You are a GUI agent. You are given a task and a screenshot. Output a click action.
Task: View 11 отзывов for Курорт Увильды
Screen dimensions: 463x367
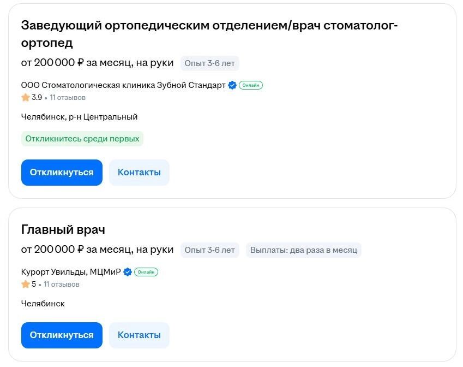(62, 285)
